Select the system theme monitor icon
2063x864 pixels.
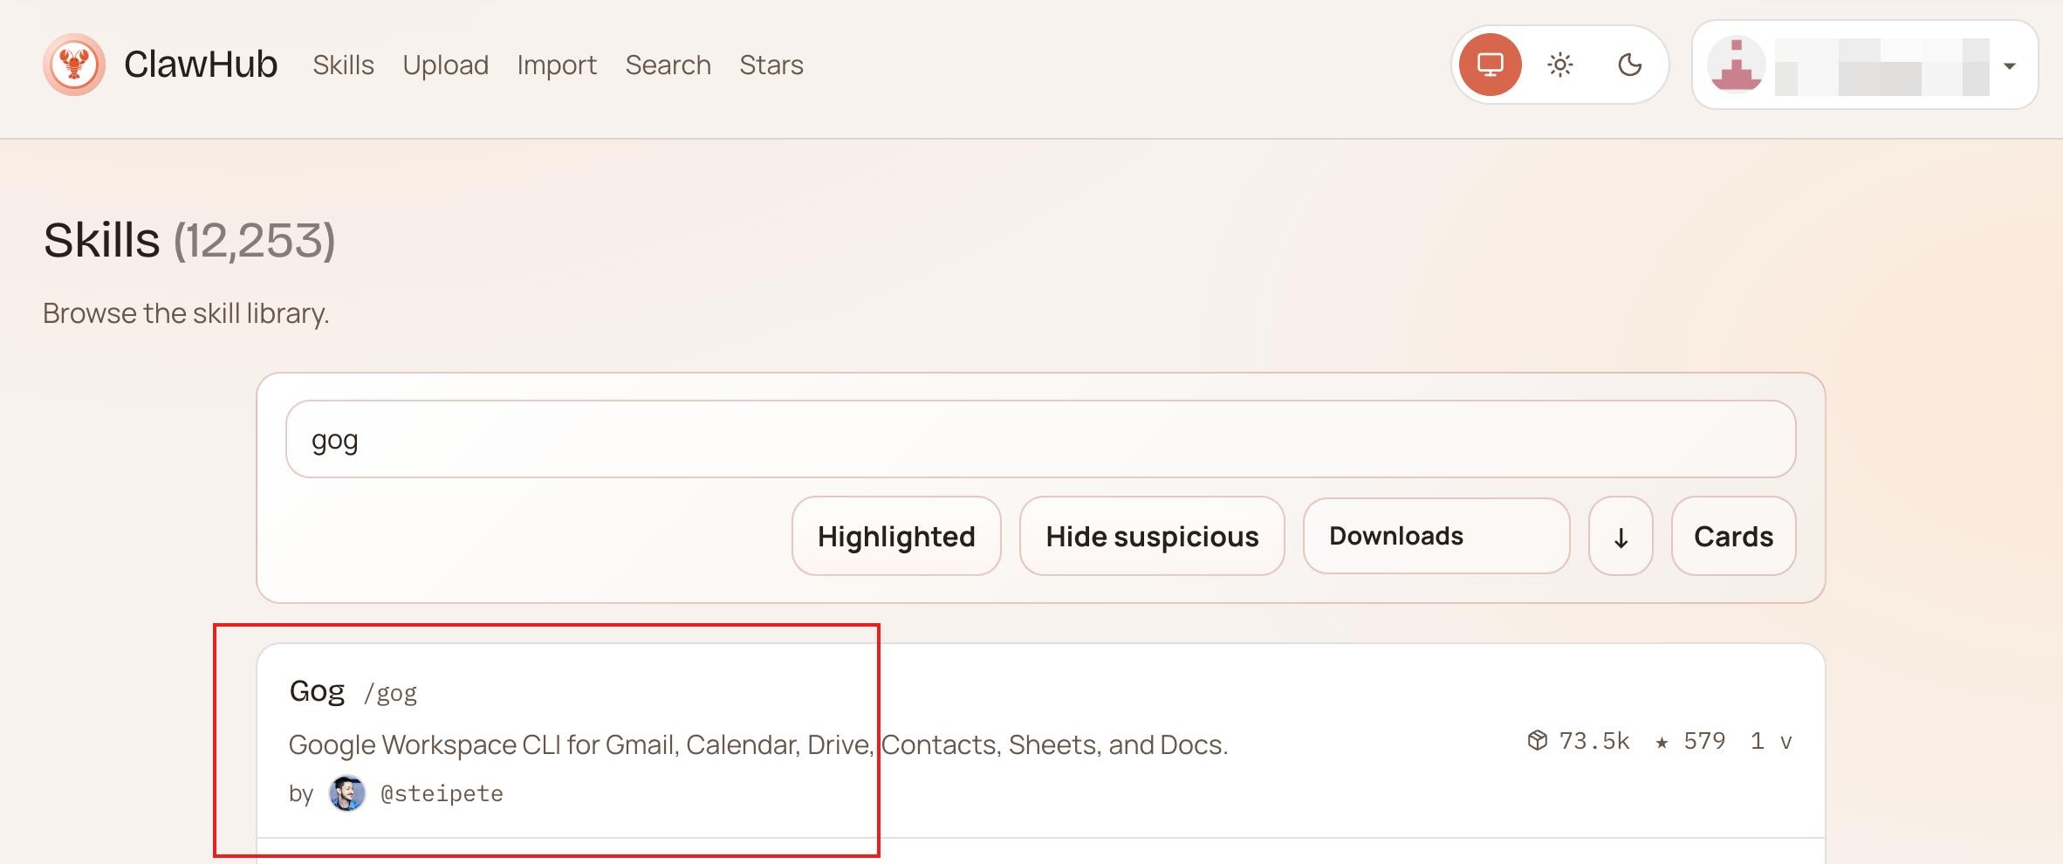[1490, 65]
